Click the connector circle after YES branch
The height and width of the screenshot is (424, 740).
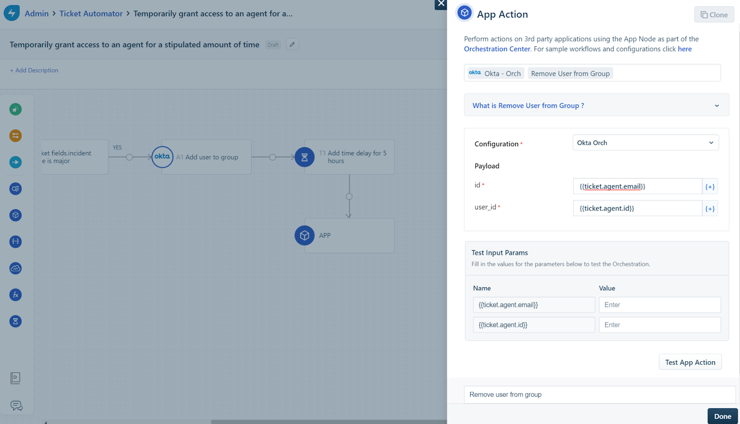pyautogui.click(x=129, y=157)
